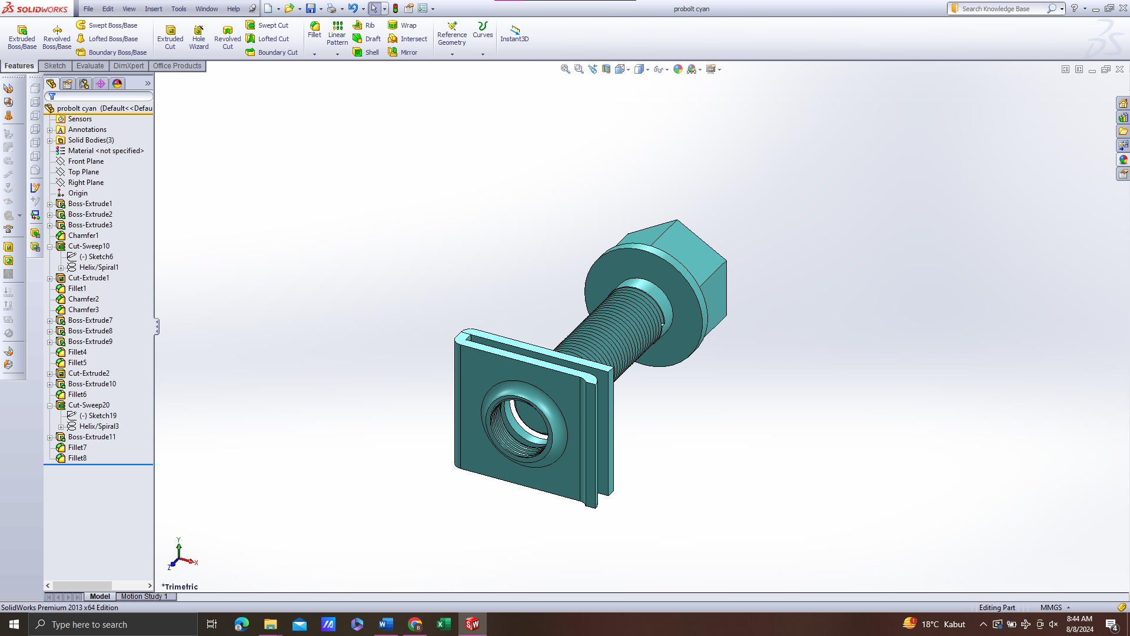Click the Hole Wizard icon

tap(198, 37)
